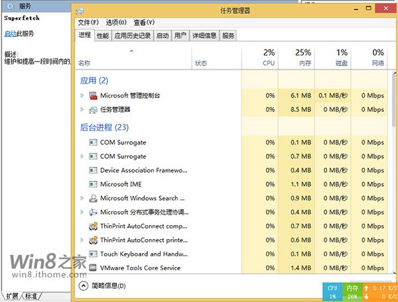
Task: Minimize the Task Manager window
Action: click(x=356, y=9)
